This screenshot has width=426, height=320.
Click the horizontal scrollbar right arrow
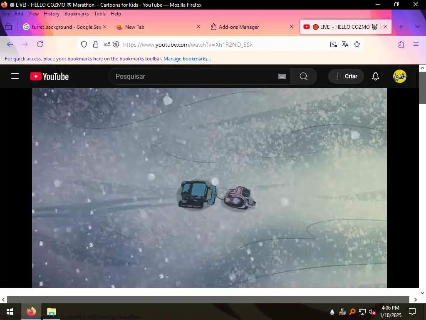pyautogui.click(x=416, y=300)
